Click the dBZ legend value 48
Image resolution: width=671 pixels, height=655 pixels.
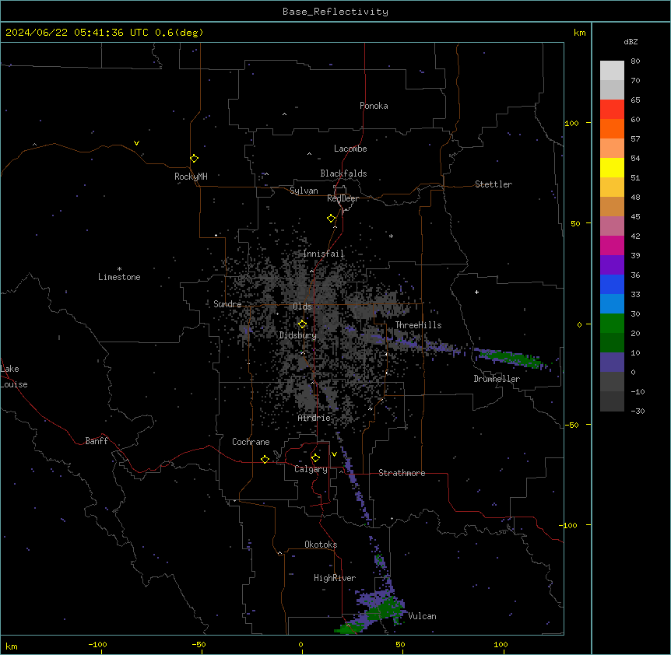click(635, 197)
